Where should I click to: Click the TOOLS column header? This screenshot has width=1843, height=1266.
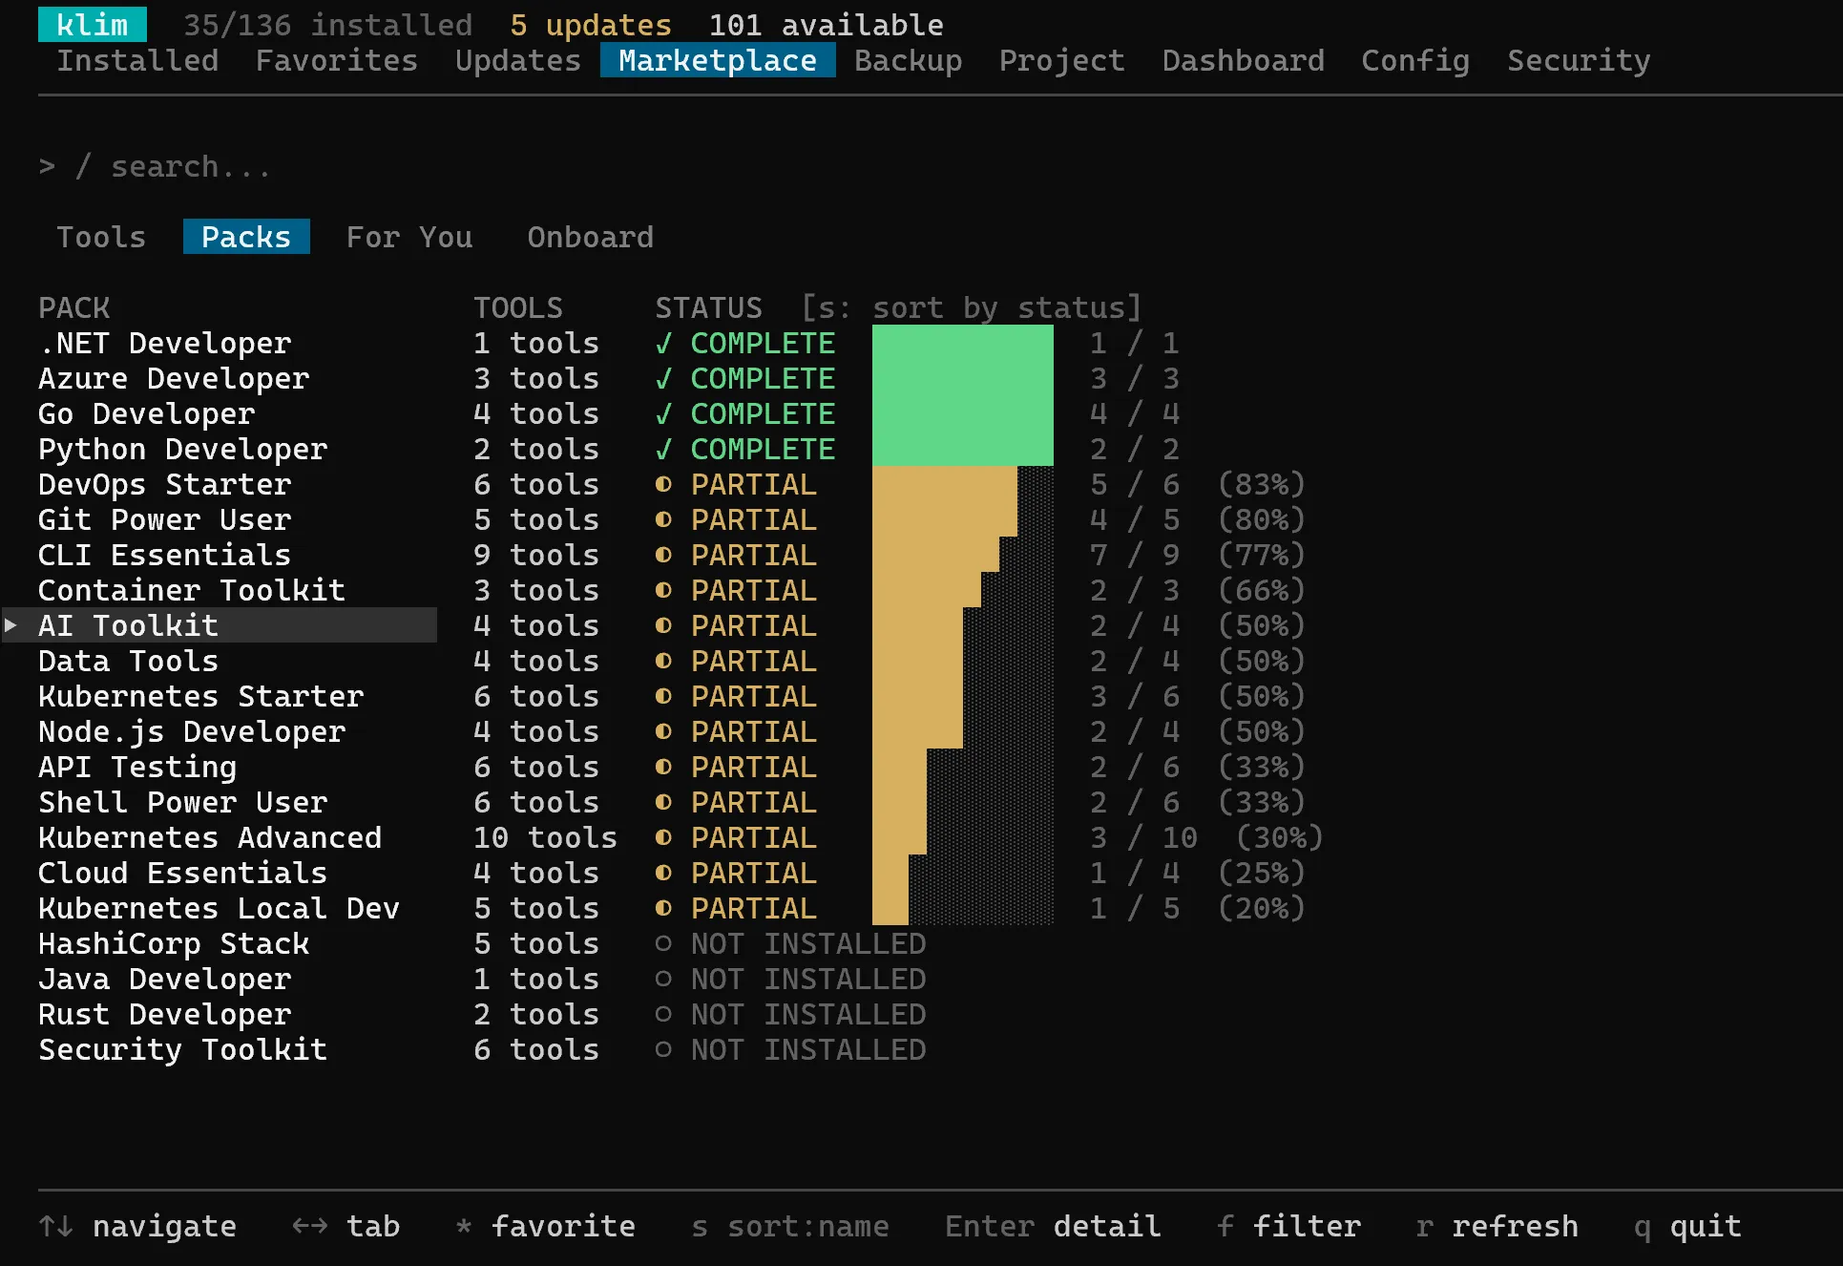[518, 307]
